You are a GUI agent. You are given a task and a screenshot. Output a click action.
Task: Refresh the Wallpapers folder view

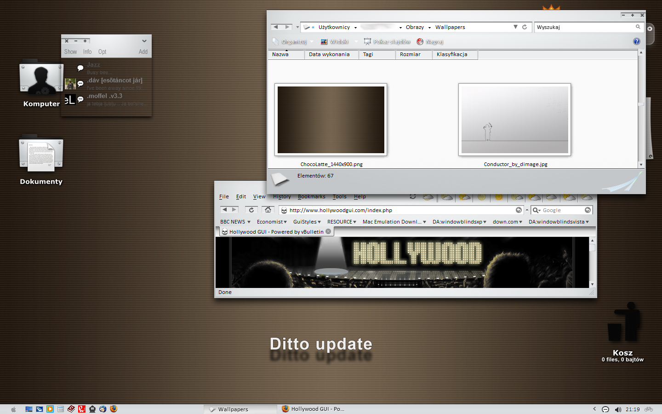tap(525, 27)
